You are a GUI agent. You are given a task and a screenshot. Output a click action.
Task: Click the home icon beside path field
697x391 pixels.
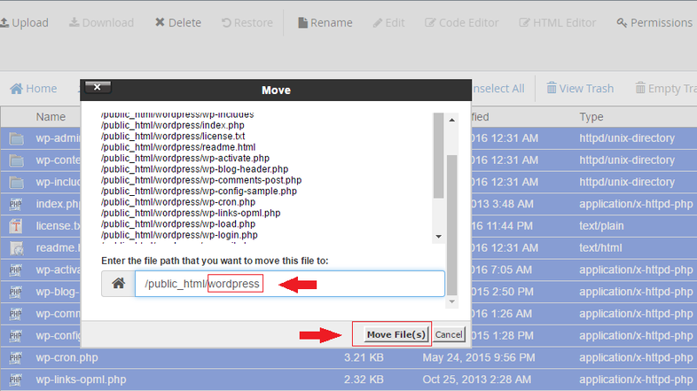click(117, 284)
